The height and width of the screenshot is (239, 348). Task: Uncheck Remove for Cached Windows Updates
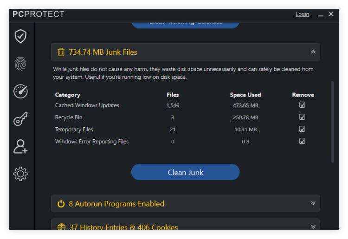[x=302, y=105]
